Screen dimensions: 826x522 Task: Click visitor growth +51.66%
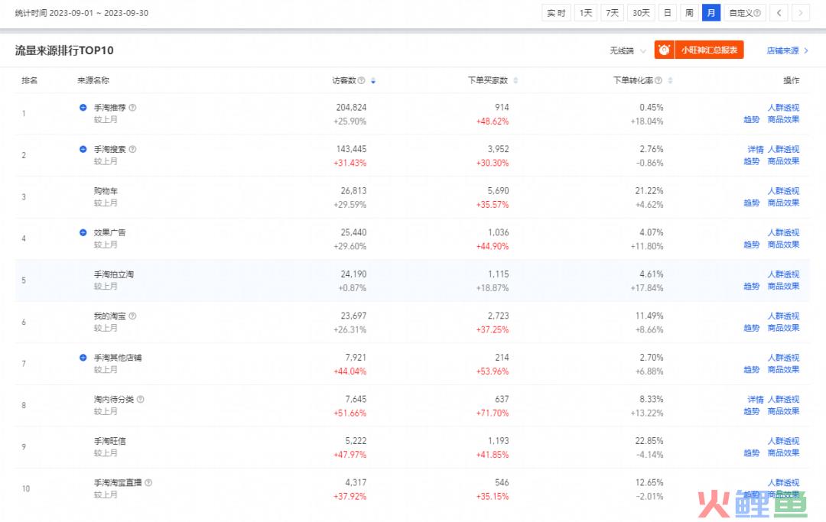click(x=350, y=413)
